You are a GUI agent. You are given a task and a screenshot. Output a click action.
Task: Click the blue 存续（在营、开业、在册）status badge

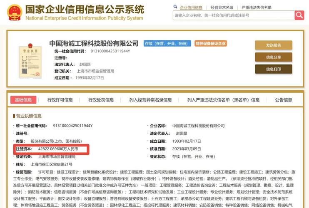click(x=167, y=44)
